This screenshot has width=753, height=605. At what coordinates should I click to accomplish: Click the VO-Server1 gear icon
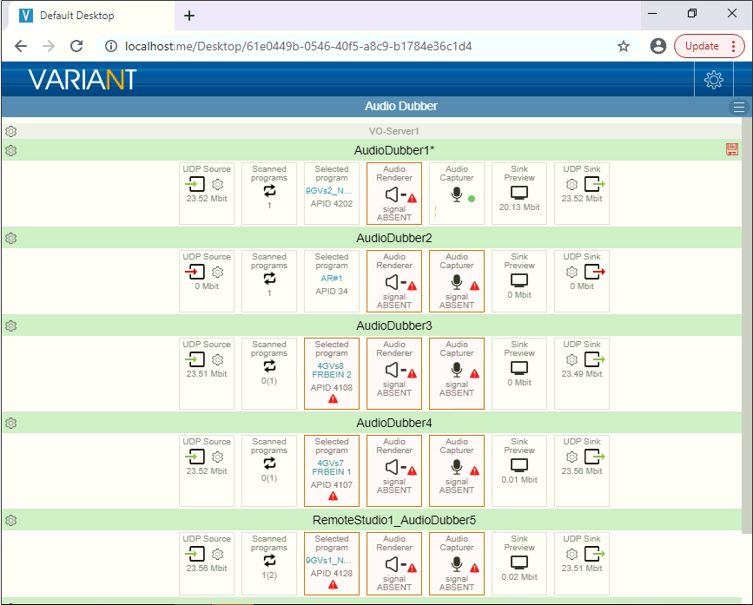coord(11,132)
